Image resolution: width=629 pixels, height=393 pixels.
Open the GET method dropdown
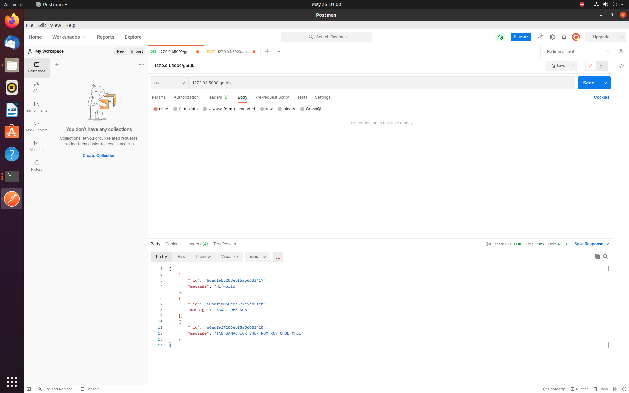pos(169,83)
